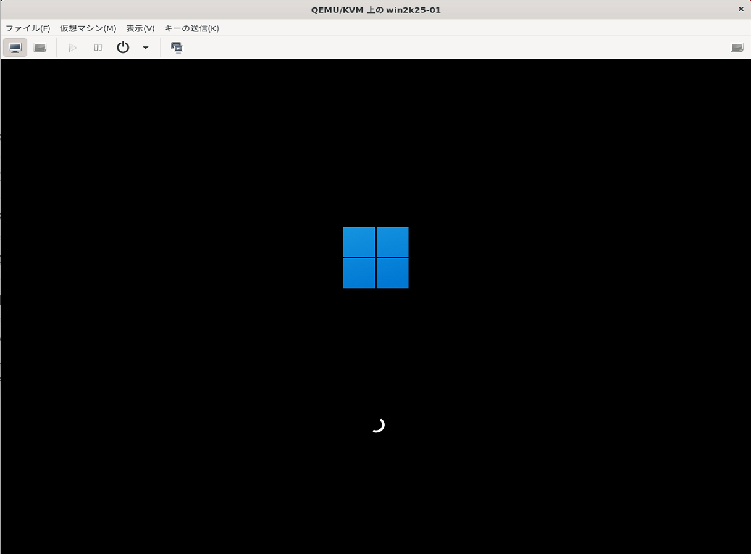Click the Windows logo on the boot screen
The image size is (751, 554).
pos(375,257)
